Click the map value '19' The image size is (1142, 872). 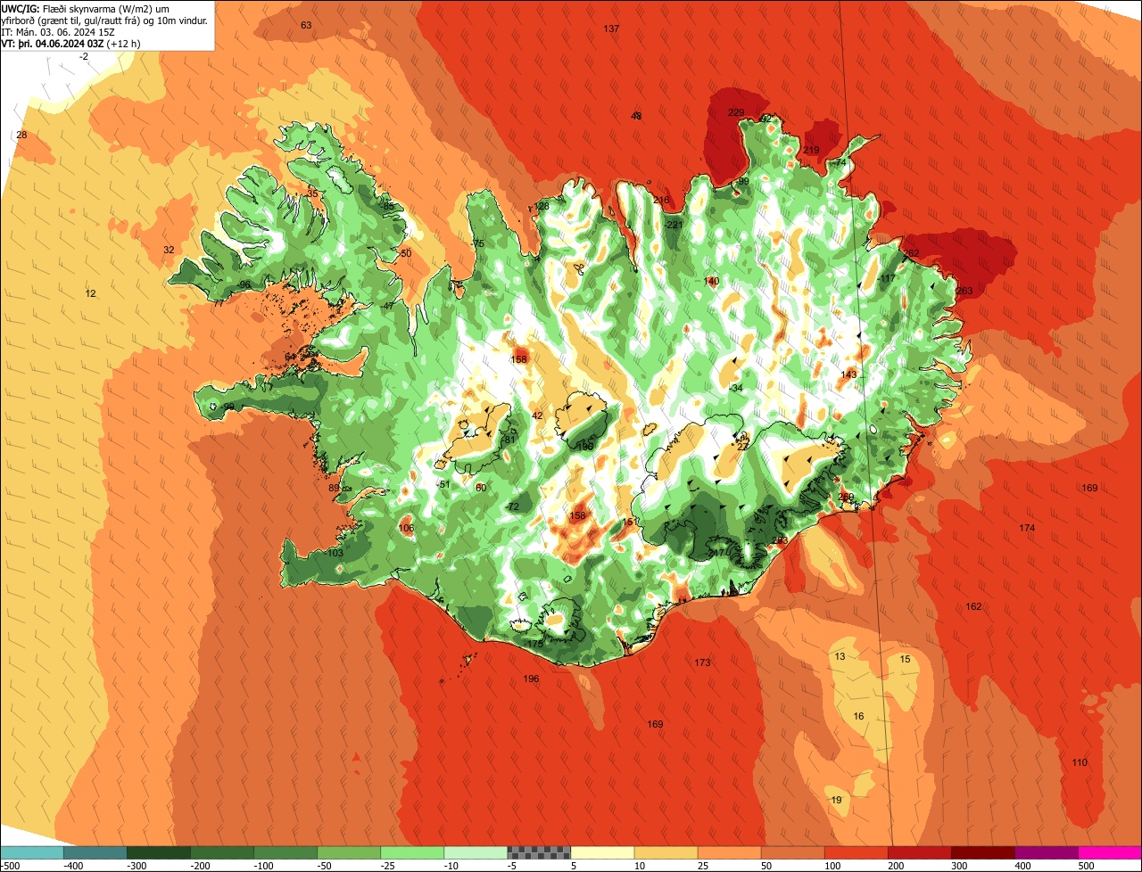836,800
